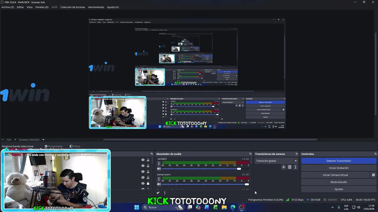Viewport: 378px width, 212px height.
Task: Mute the KICKBOT audio source speaker icon
Action: (159, 169)
